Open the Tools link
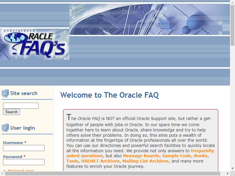235x176 pixels. pyautogui.click(x=72, y=161)
